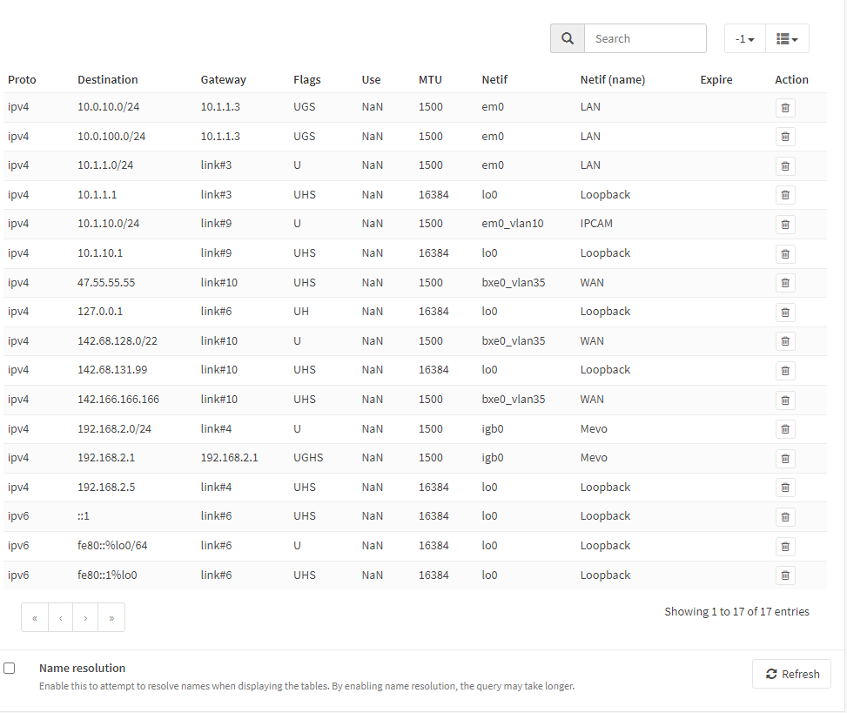Remove the 47.55.55.55 WAN route

click(x=784, y=282)
